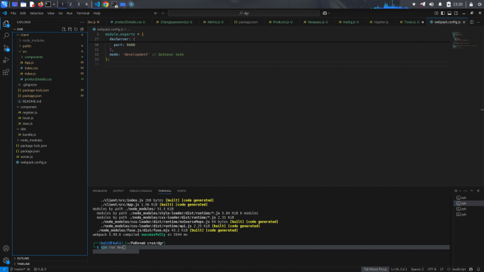Open terminal panel more actions menu
The height and width of the screenshot is (272, 484).
[x=465, y=191]
